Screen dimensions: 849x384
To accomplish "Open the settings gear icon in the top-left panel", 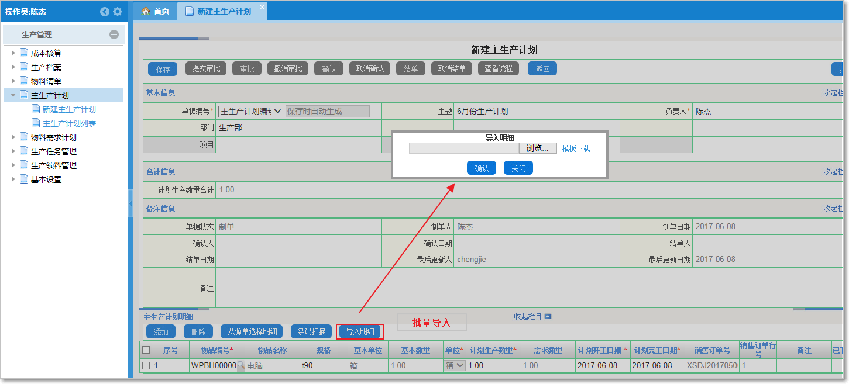I will 119,11.
